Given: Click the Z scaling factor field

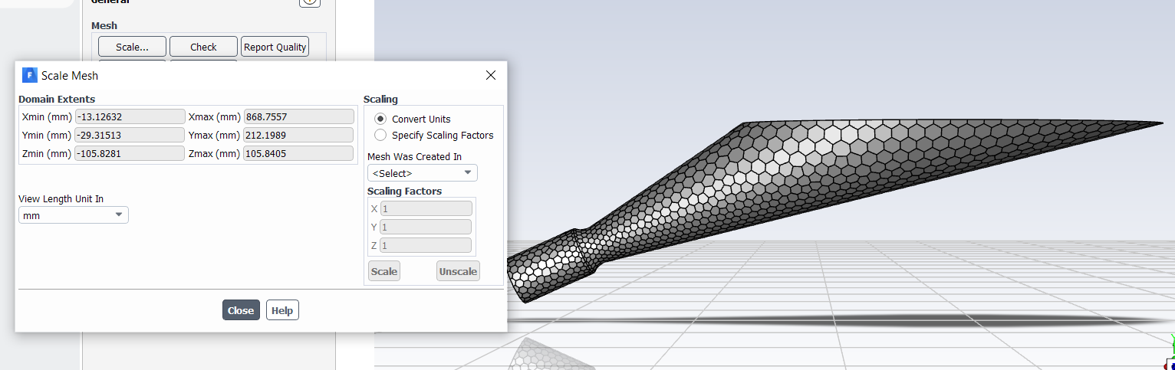Looking at the screenshot, I should click(426, 245).
